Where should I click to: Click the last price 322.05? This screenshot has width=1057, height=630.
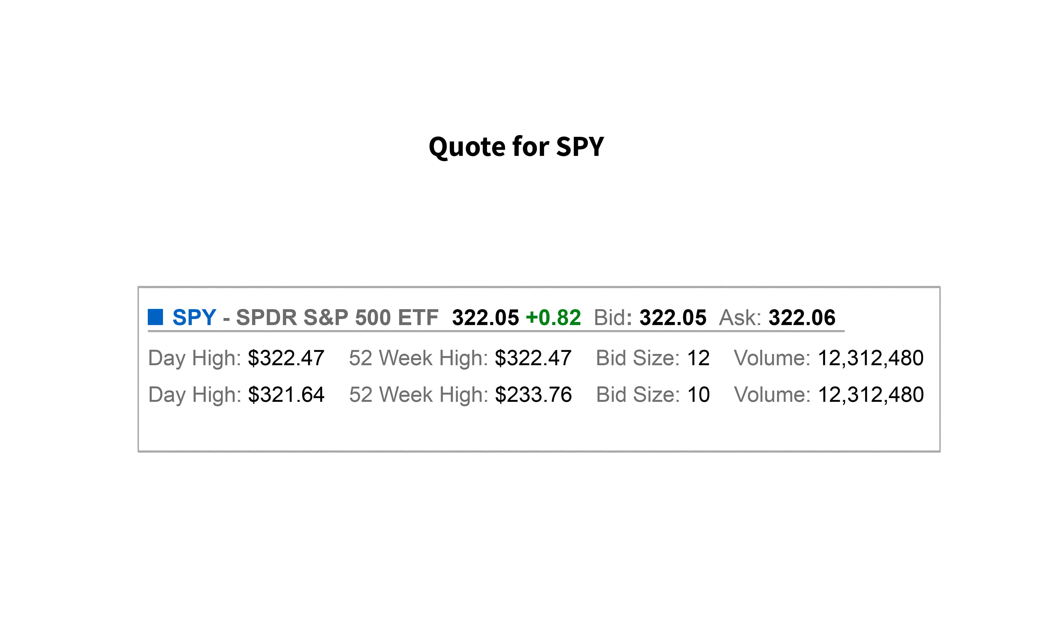[485, 318]
